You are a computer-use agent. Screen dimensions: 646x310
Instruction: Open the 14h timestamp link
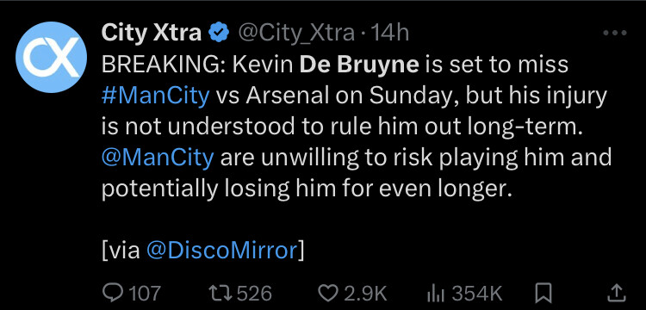pyautogui.click(x=389, y=33)
